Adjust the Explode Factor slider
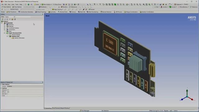Screen dimensions: 199x112 click(27, 9)
